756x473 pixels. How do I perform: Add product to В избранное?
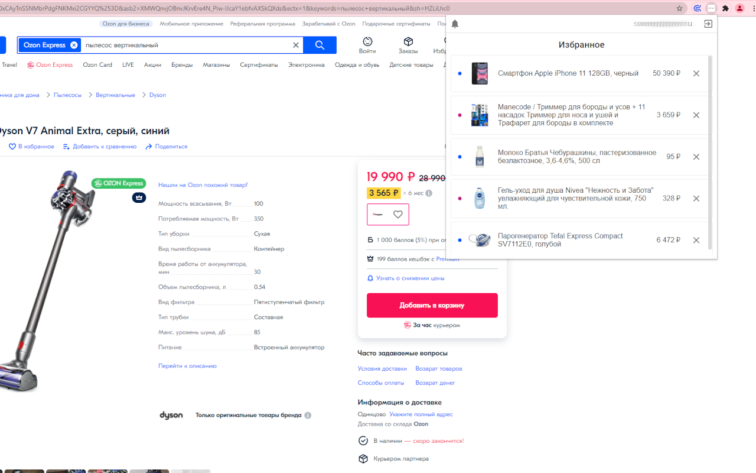(31, 147)
